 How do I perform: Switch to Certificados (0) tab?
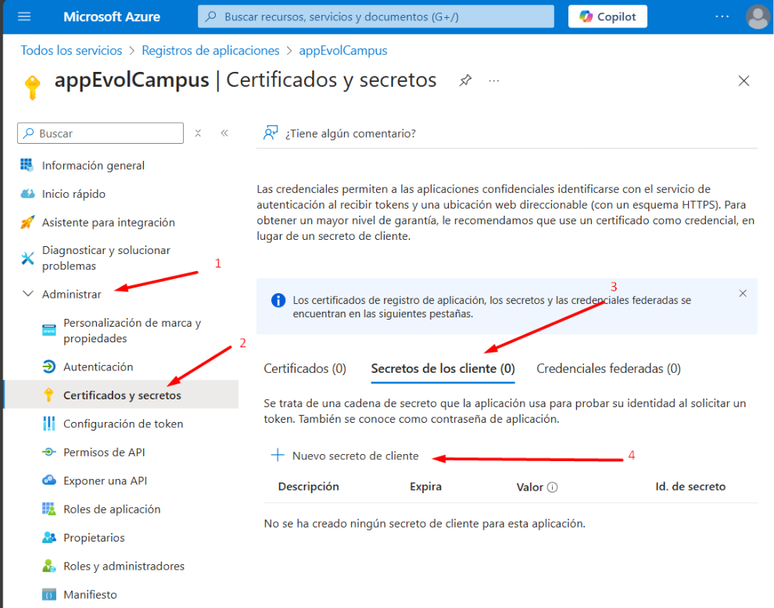[305, 369]
